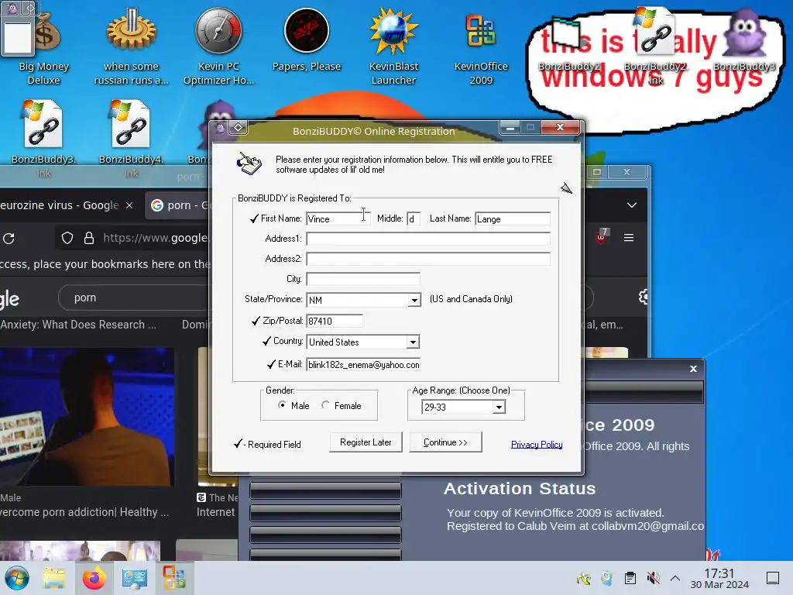Switch to KevinOffice on the taskbar

[x=173, y=578]
